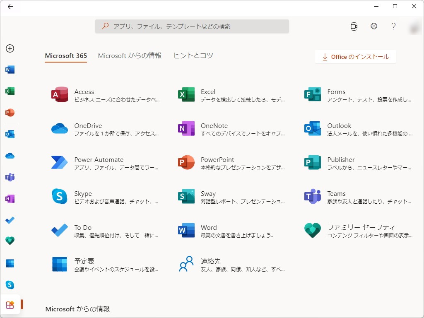
Task: Click the Office のインストール button
Action: pos(355,56)
